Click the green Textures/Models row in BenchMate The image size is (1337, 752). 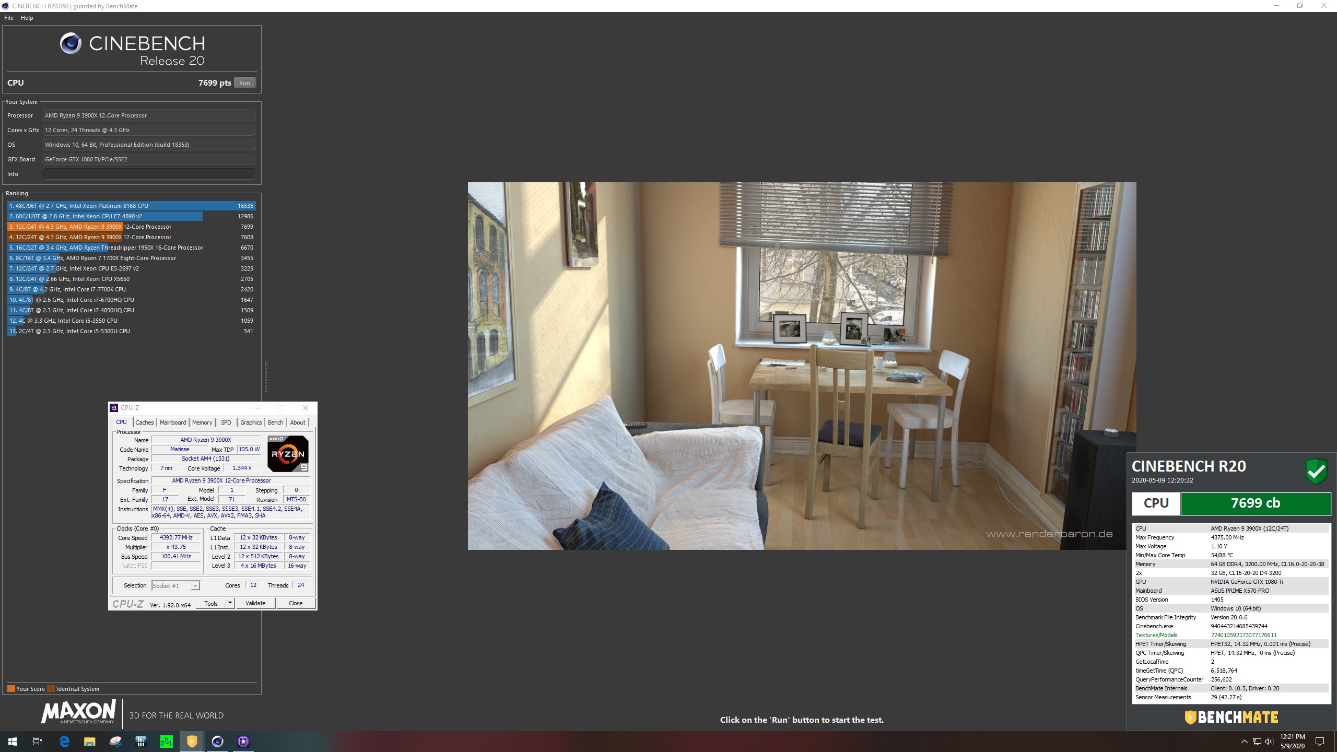click(x=1230, y=635)
